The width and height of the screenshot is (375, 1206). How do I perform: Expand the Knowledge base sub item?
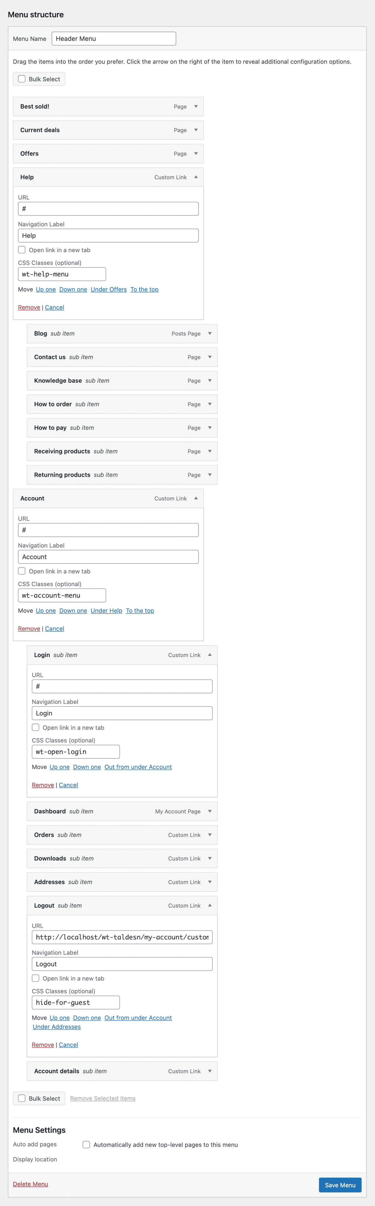coord(209,381)
